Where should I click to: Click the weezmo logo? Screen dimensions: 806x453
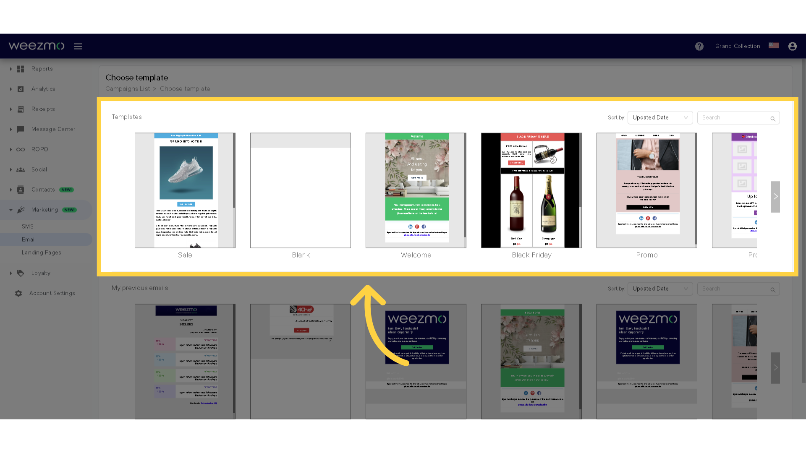[x=37, y=46]
